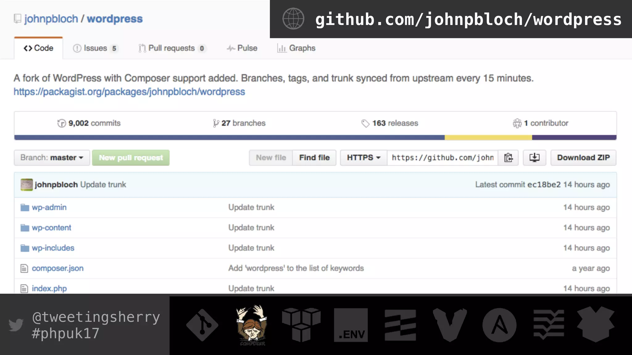Click the clone in desktop download icon

534,158
